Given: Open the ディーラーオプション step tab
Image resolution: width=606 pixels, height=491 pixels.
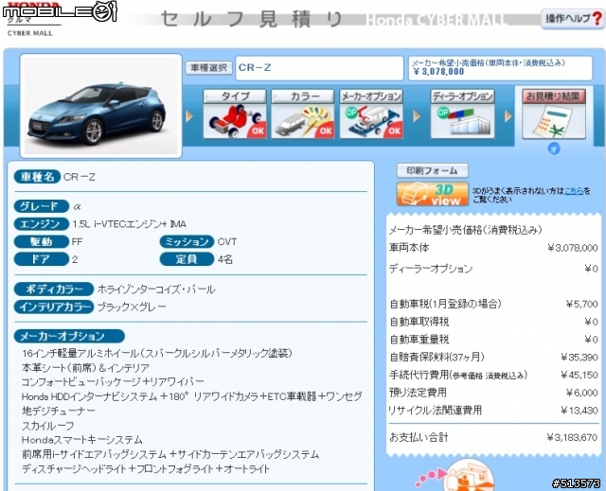Looking at the screenshot, I should click(x=462, y=96).
